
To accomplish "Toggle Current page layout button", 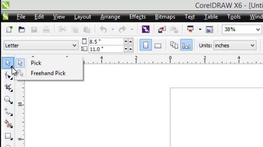I will click(186, 45).
